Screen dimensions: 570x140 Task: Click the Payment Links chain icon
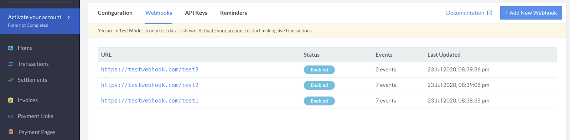pos(11,116)
